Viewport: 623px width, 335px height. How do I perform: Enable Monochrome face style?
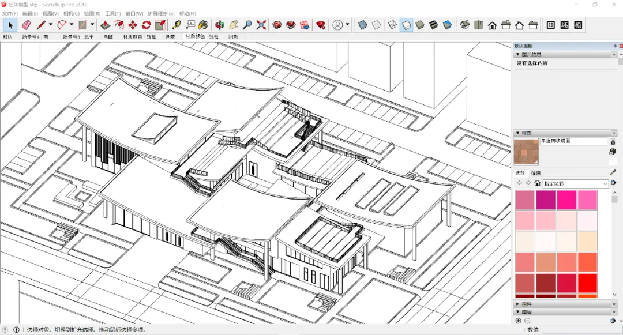[448, 25]
